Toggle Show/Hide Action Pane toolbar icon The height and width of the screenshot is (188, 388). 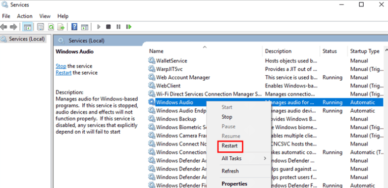pyautogui.click(x=85, y=27)
